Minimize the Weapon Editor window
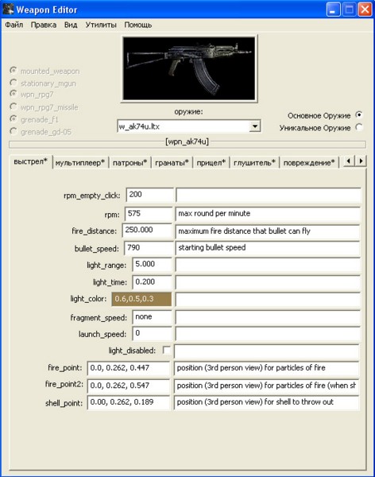Screen dimensions: 375x477 334,10
